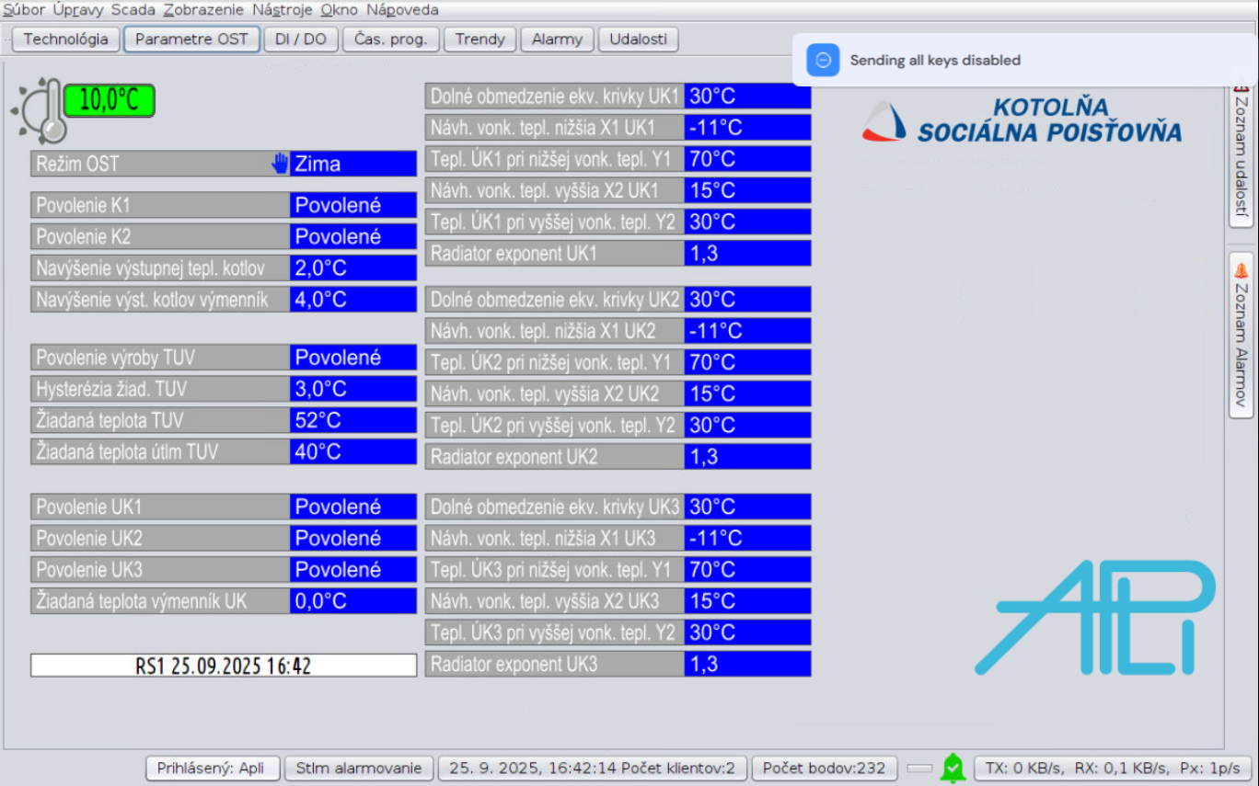Toggle Povolenie výroby TUV state
The width and height of the screenshot is (1259, 786).
tap(353, 358)
